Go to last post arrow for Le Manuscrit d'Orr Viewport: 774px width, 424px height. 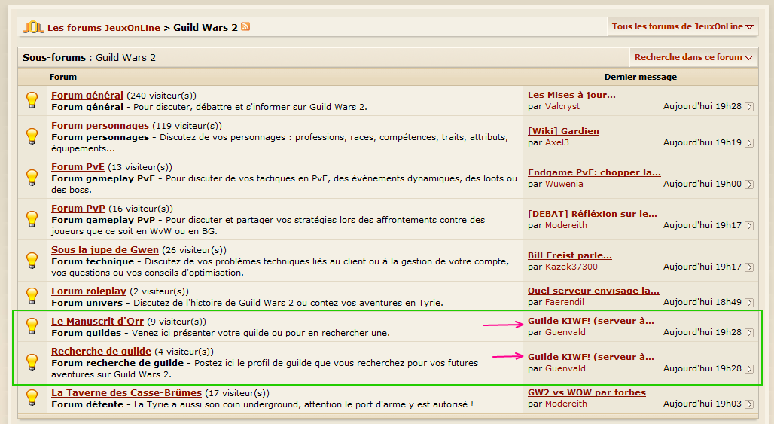pos(749,333)
